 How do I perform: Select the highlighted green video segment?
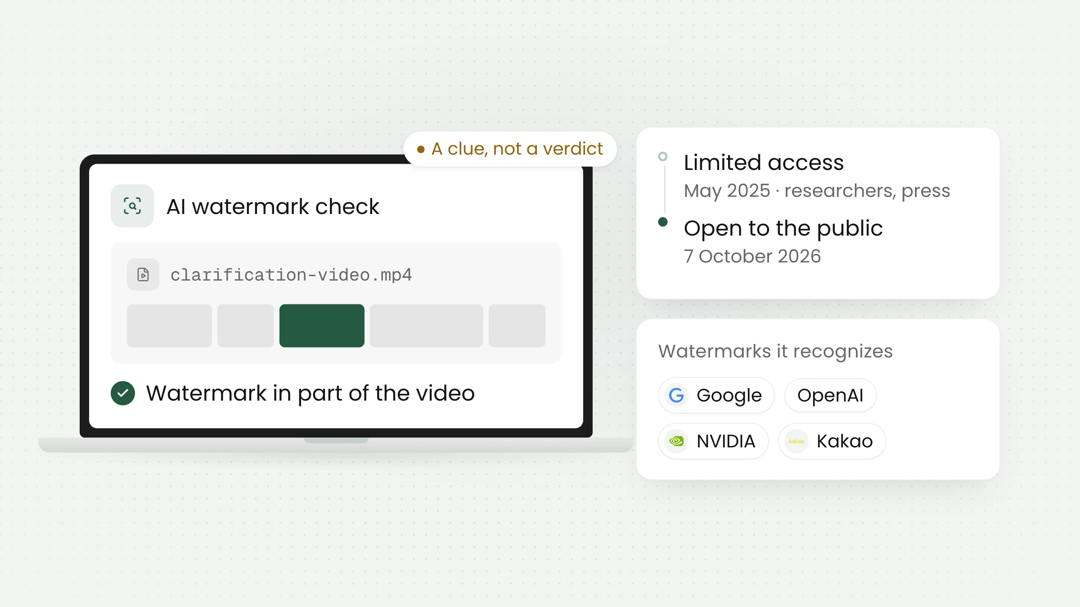tap(322, 326)
